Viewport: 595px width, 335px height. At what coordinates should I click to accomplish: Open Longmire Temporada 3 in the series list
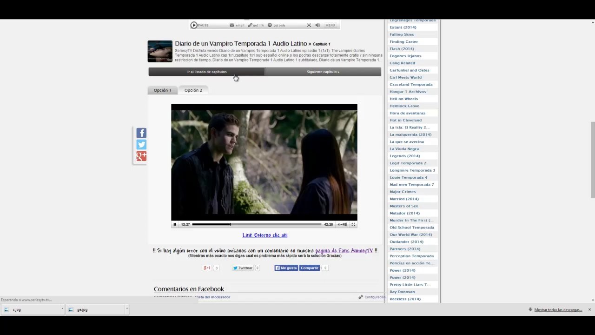pos(412,170)
